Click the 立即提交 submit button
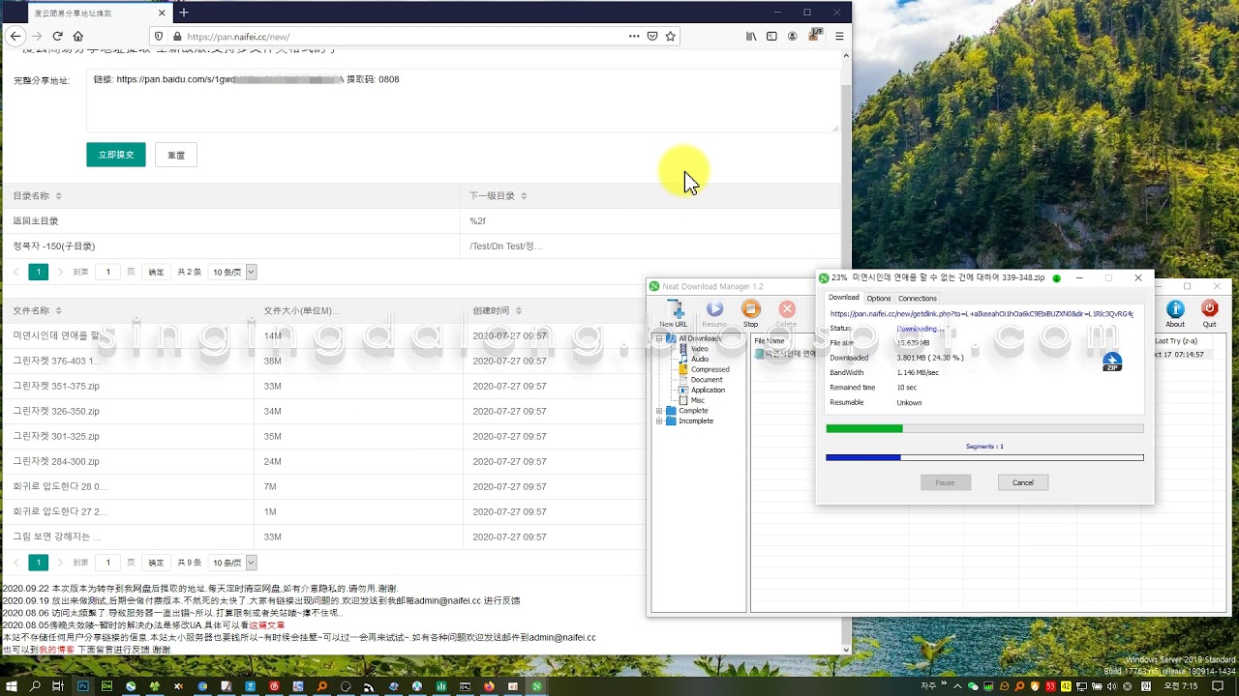The height and width of the screenshot is (696, 1239). (116, 155)
